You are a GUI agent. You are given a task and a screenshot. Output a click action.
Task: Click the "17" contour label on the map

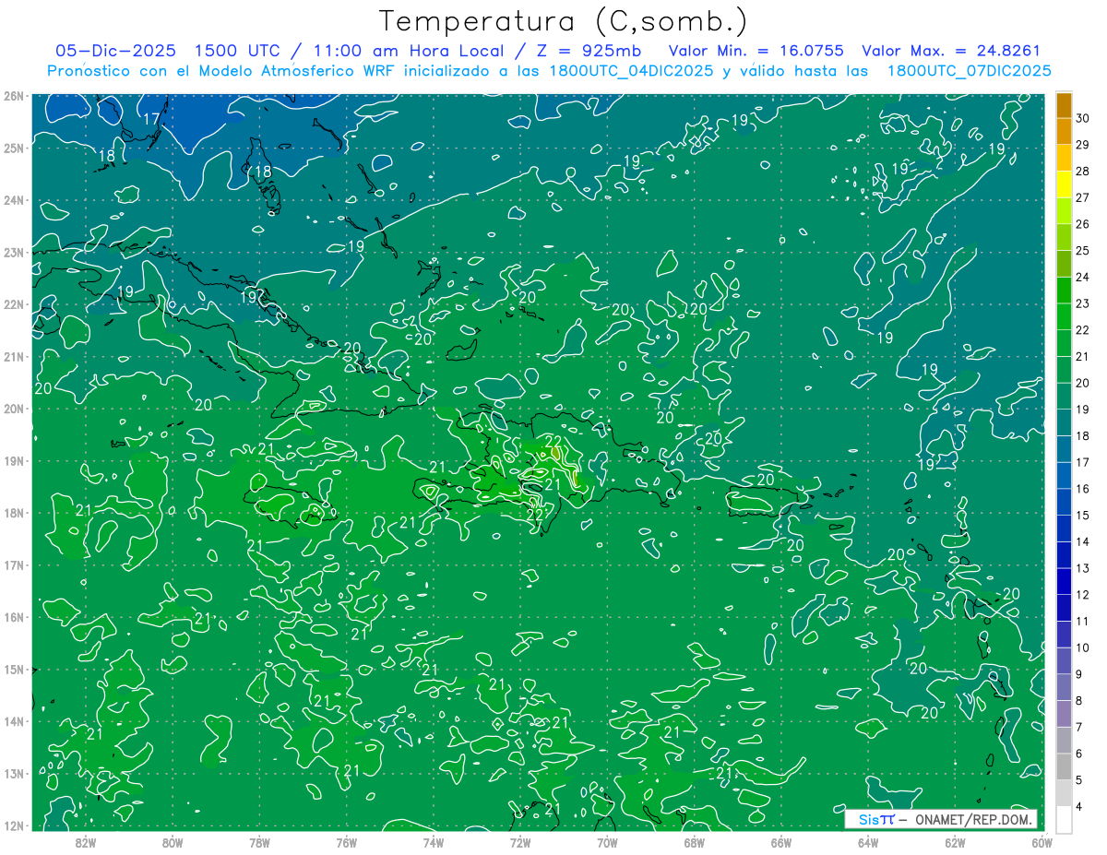pyautogui.click(x=152, y=118)
